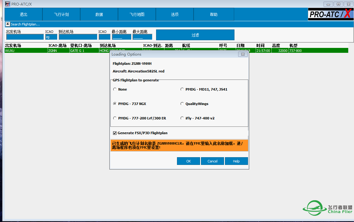Viewport: 354px width, 222px height.
Task: Click the OK button
Action: tap(188, 161)
